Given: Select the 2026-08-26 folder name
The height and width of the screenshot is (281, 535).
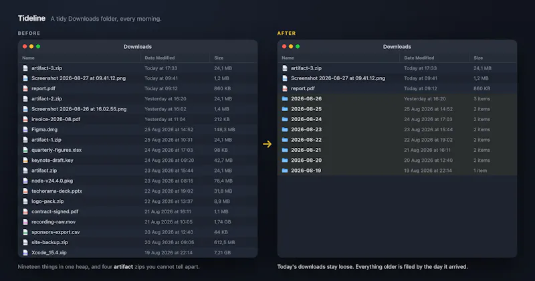Looking at the screenshot, I should pos(306,98).
